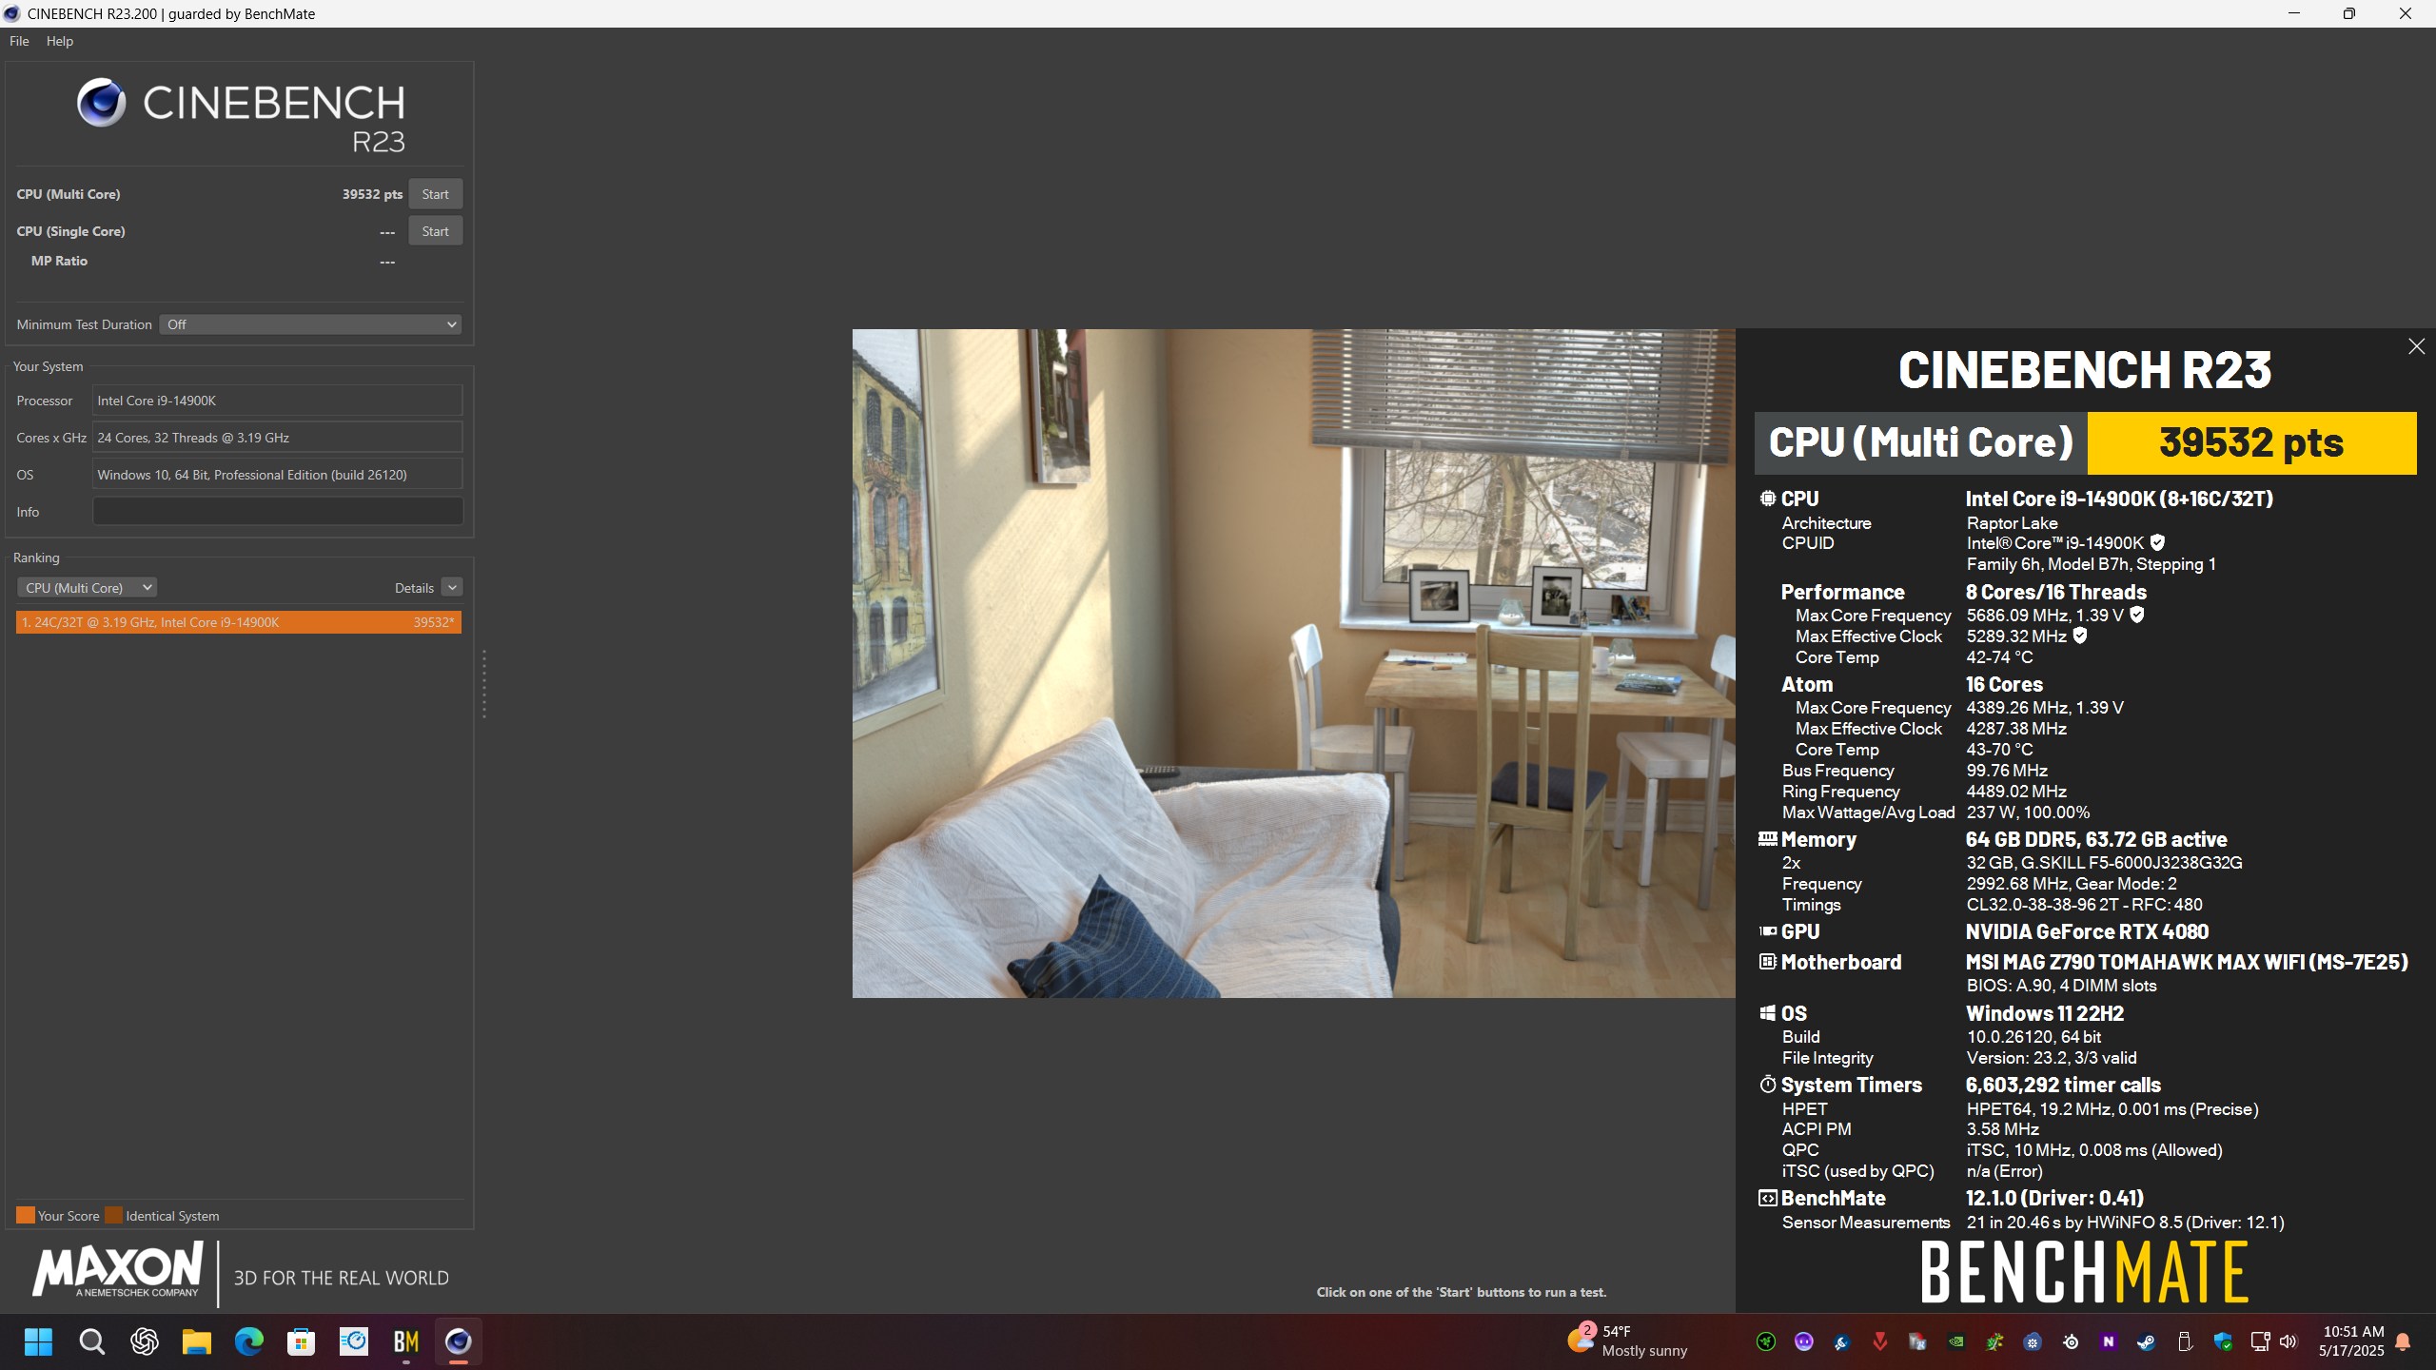The width and height of the screenshot is (2436, 1370).
Task: Open Microsoft Store from the taskbar
Action: click(301, 1341)
